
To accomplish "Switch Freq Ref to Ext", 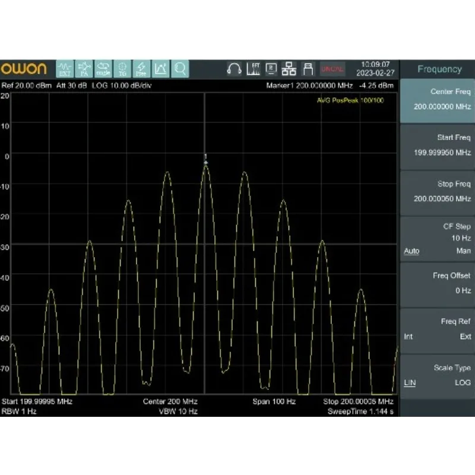I will (465, 337).
